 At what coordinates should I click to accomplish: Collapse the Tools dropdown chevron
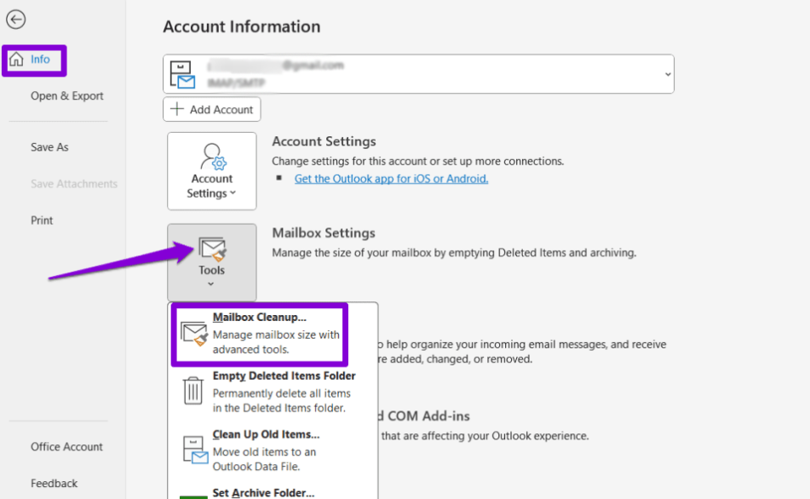tap(210, 284)
